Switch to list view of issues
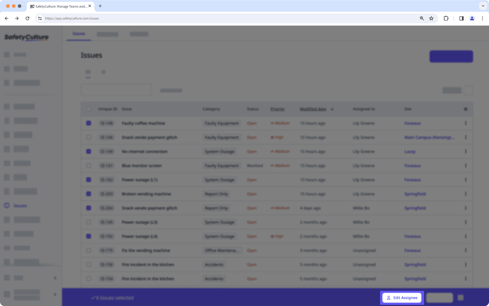This screenshot has height=306, width=489. (88, 72)
